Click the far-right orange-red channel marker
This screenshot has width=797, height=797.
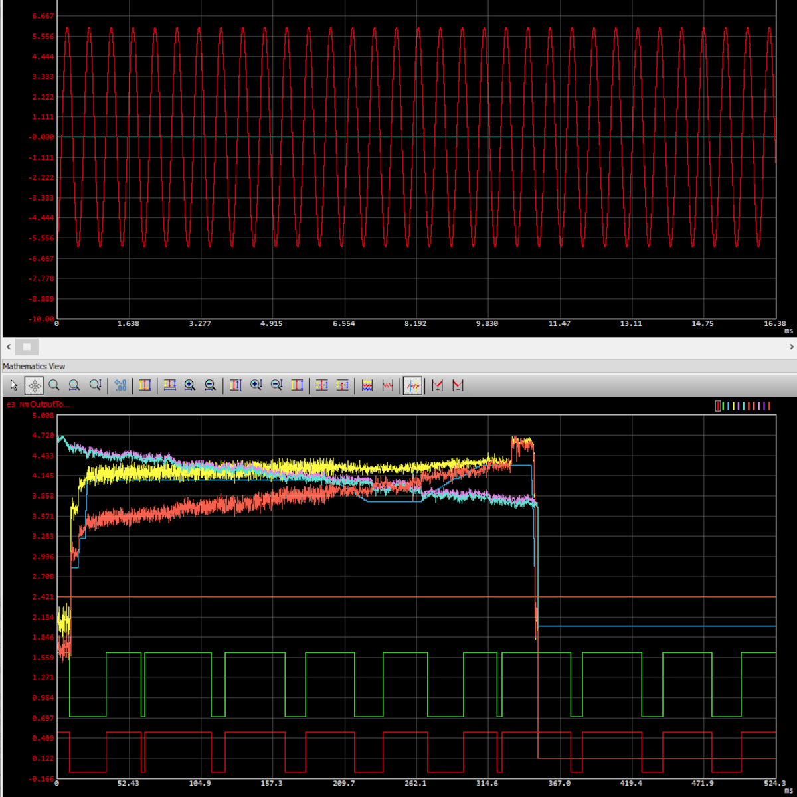[x=769, y=406]
